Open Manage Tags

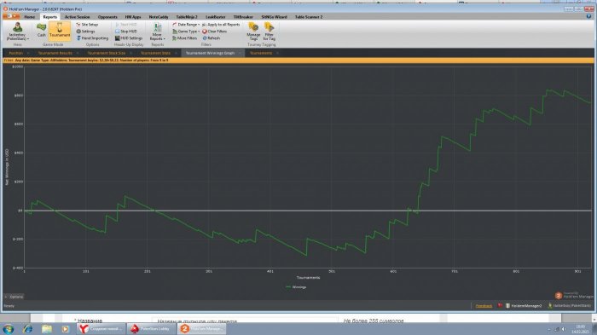(x=253, y=32)
